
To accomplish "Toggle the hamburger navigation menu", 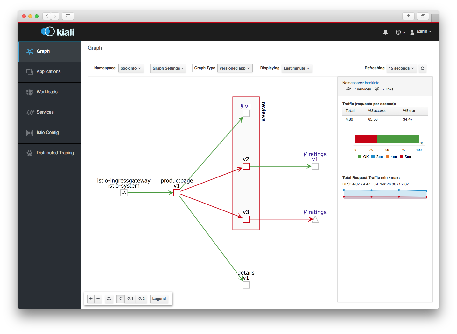I will (x=29, y=32).
